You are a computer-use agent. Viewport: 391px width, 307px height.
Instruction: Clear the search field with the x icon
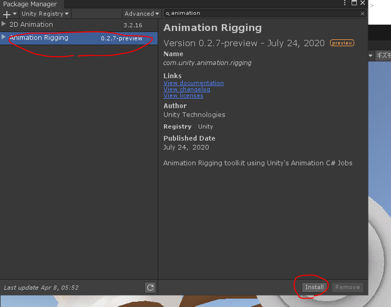pos(362,13)
